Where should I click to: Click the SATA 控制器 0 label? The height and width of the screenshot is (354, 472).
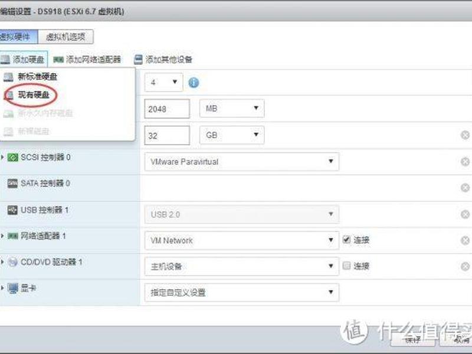(45, 183)
